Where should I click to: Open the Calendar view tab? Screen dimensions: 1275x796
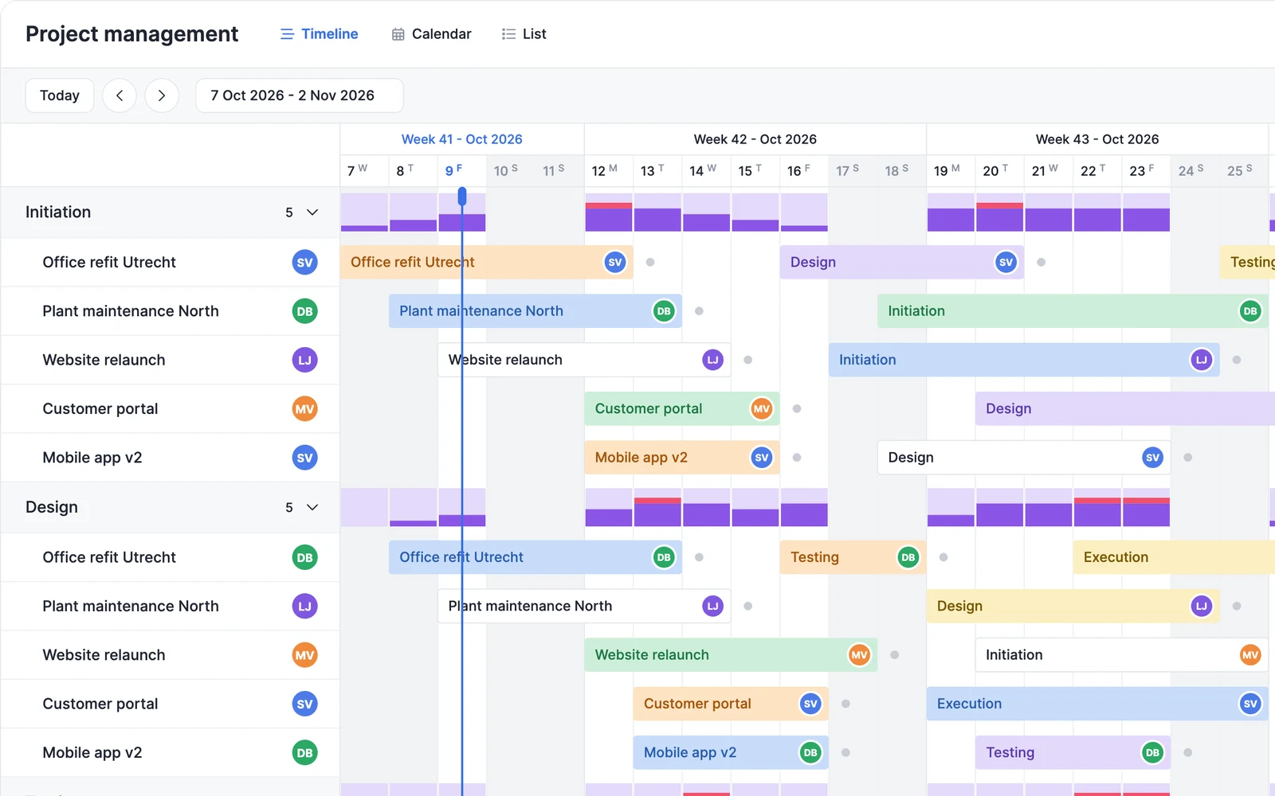click(431, 34)
